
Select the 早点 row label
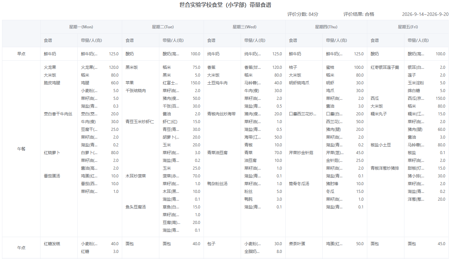[21, 54]
